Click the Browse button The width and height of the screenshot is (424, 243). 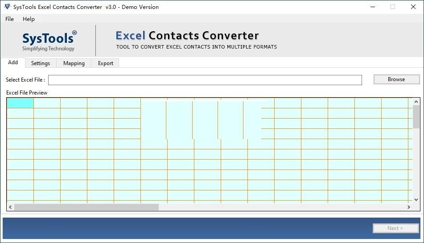[x=396, y=79]
